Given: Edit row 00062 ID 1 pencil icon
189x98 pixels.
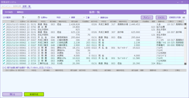Looking at the screenshot, I should pos(4,43).
